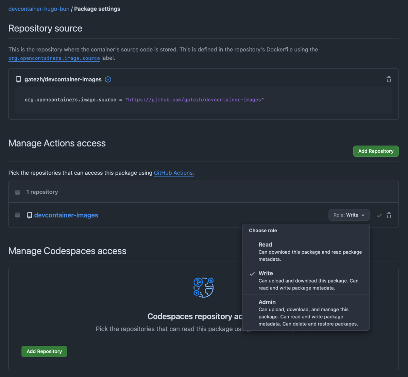This screenshot has height=377, width=408.
Task: Click the gatezh/devcontainer-images repository name
Action: tap(63, 79)
